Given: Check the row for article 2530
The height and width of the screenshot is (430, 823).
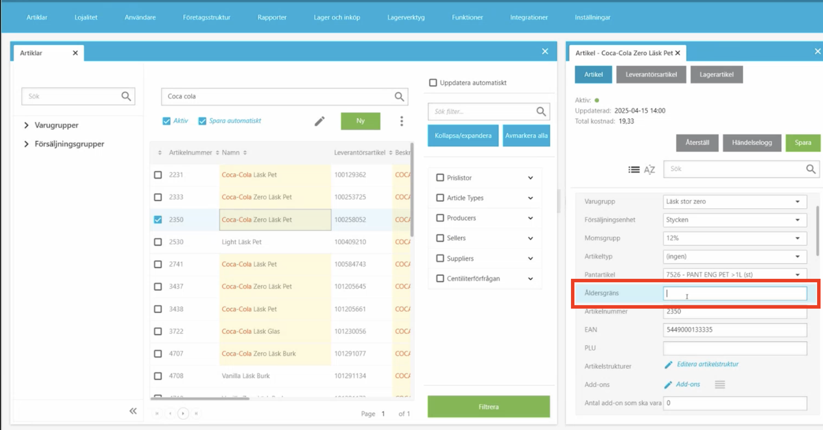Looking at the screenshot, I should (x=158, y=242).
